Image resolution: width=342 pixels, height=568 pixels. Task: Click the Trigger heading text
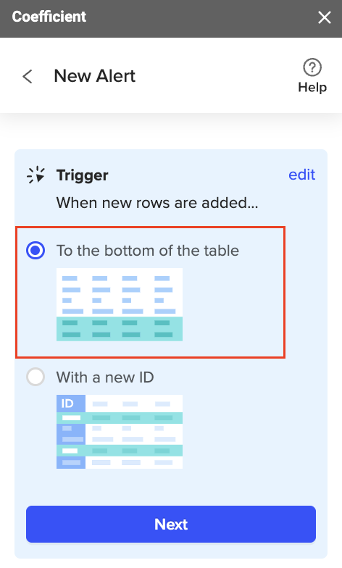(83, 175)
